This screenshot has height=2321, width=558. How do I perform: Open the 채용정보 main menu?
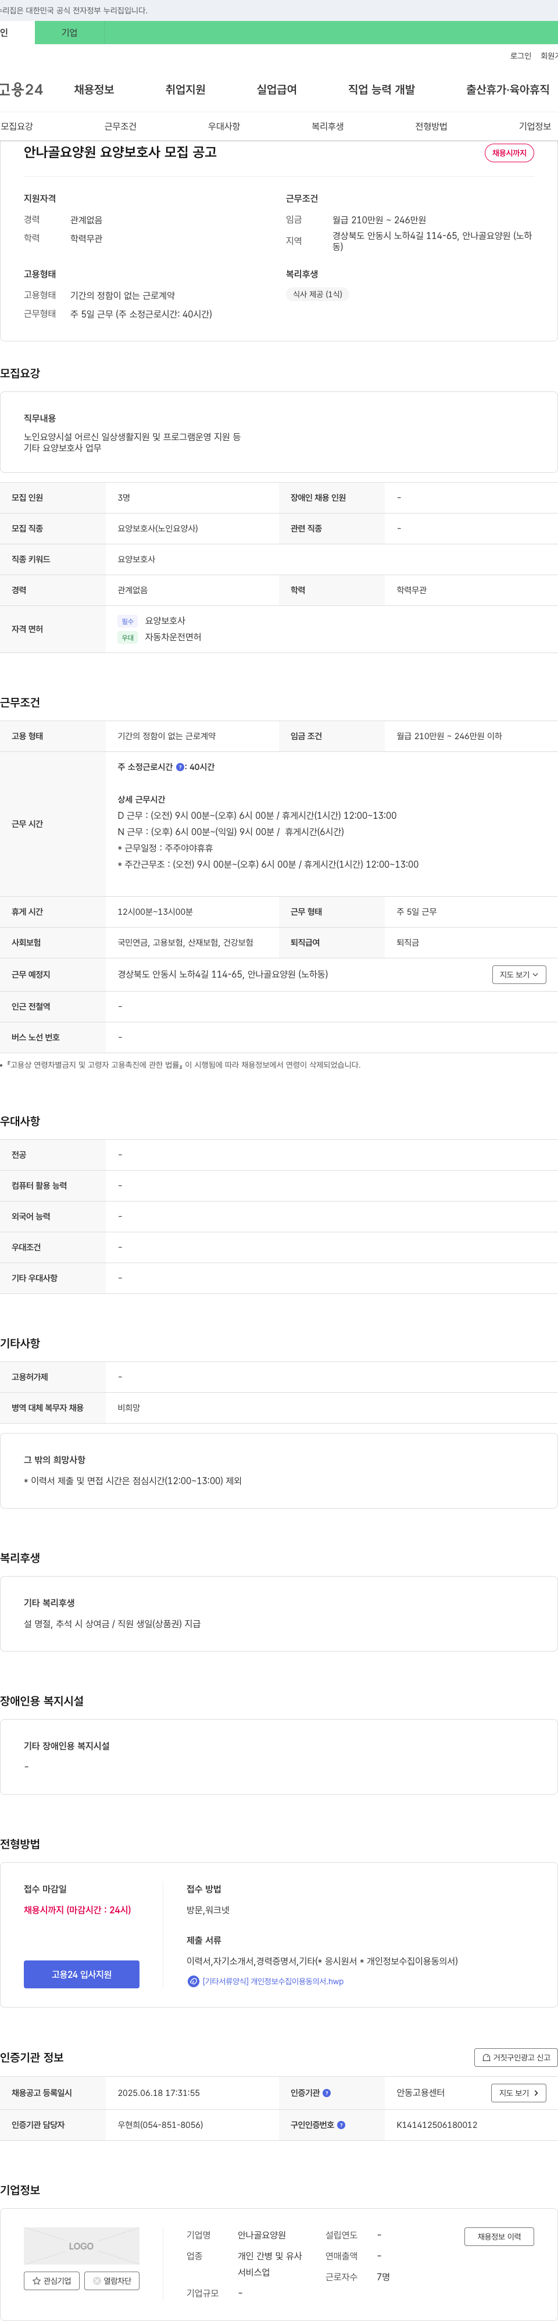pos(94,89)
